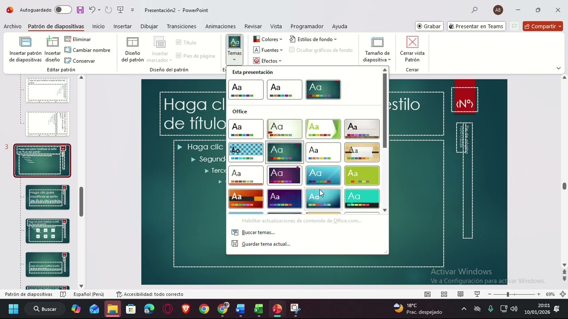
Task: Click fit slide to window icon
Action: (562, 294)
